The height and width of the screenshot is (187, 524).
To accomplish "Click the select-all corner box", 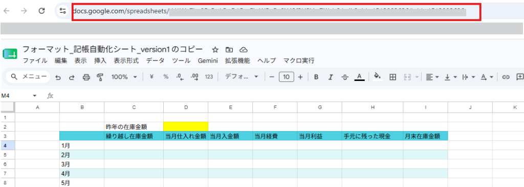I will (x=7, y=108).
